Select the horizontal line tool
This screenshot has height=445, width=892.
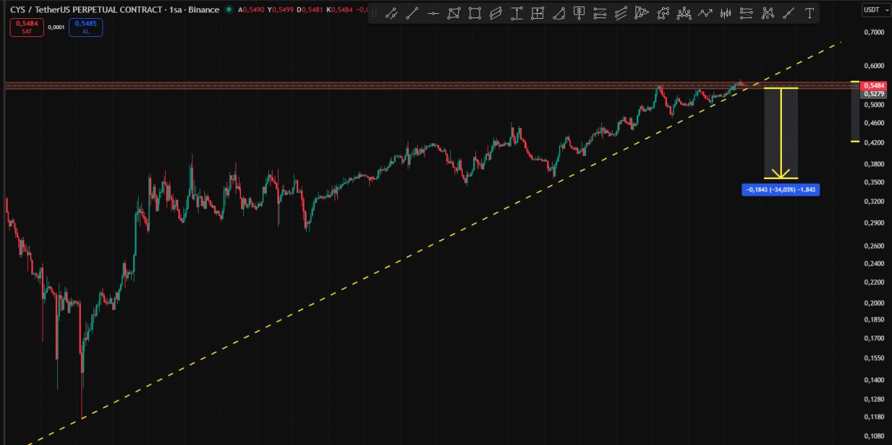[433, 13]
